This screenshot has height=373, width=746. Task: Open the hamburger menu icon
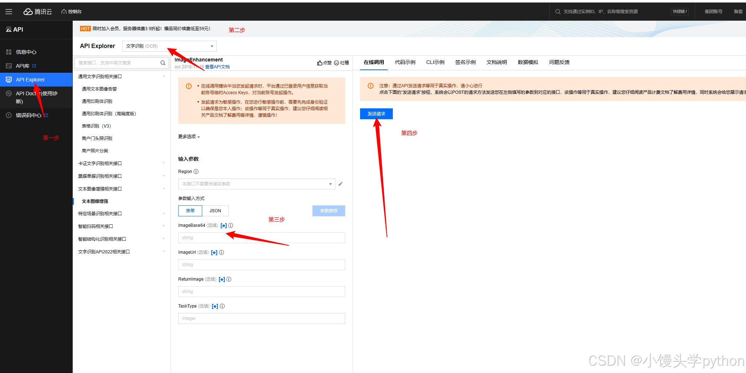pos(9,12)
